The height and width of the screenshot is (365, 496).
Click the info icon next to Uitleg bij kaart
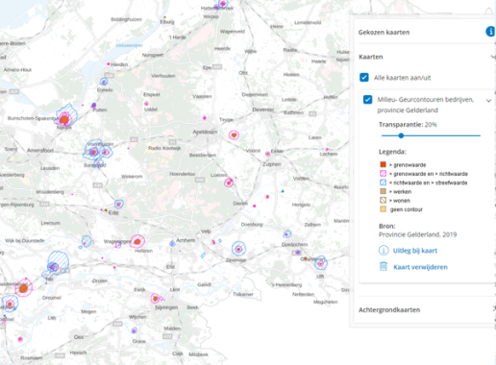(384, 251)
